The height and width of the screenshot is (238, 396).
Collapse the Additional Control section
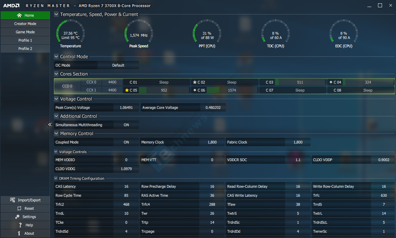point(56,116)
